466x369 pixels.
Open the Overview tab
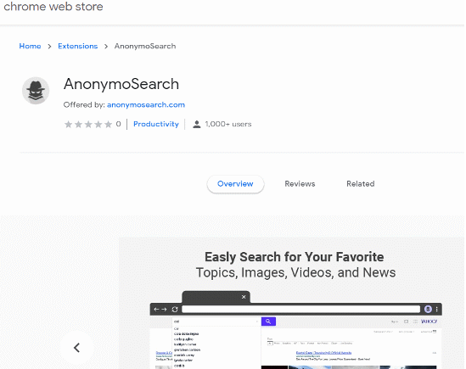click(x=235, y=184)
